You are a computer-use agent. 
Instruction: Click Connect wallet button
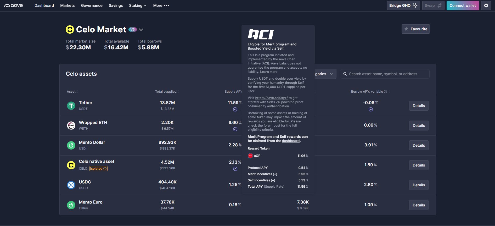coord(463,5)
